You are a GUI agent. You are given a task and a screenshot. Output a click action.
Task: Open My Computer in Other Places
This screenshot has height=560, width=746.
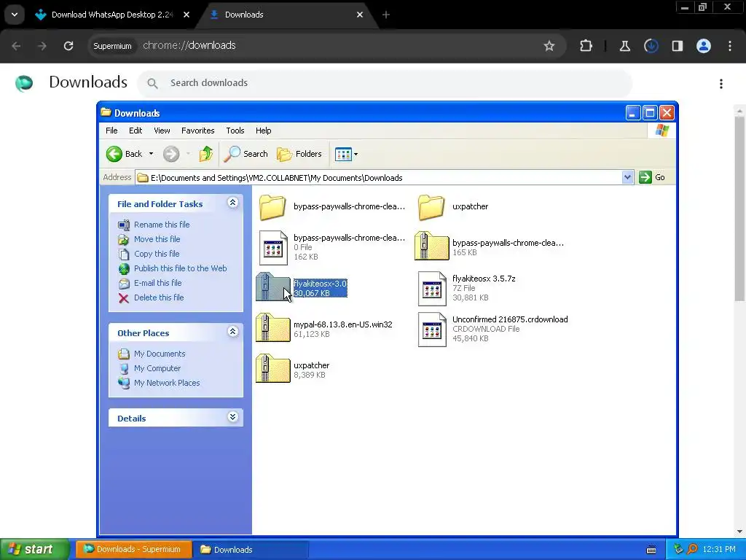pos(157,368)
